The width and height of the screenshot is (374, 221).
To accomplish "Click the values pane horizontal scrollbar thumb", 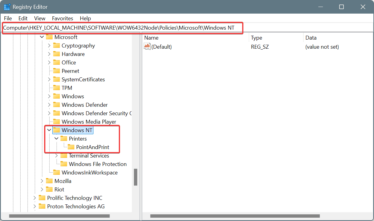I will click(235, 216).
